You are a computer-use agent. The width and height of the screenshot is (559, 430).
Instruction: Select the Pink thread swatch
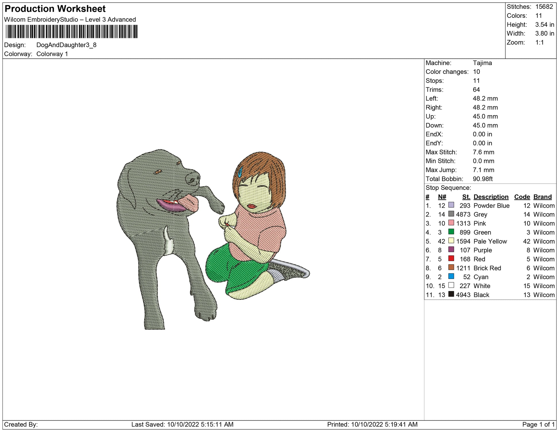(451, 223)
